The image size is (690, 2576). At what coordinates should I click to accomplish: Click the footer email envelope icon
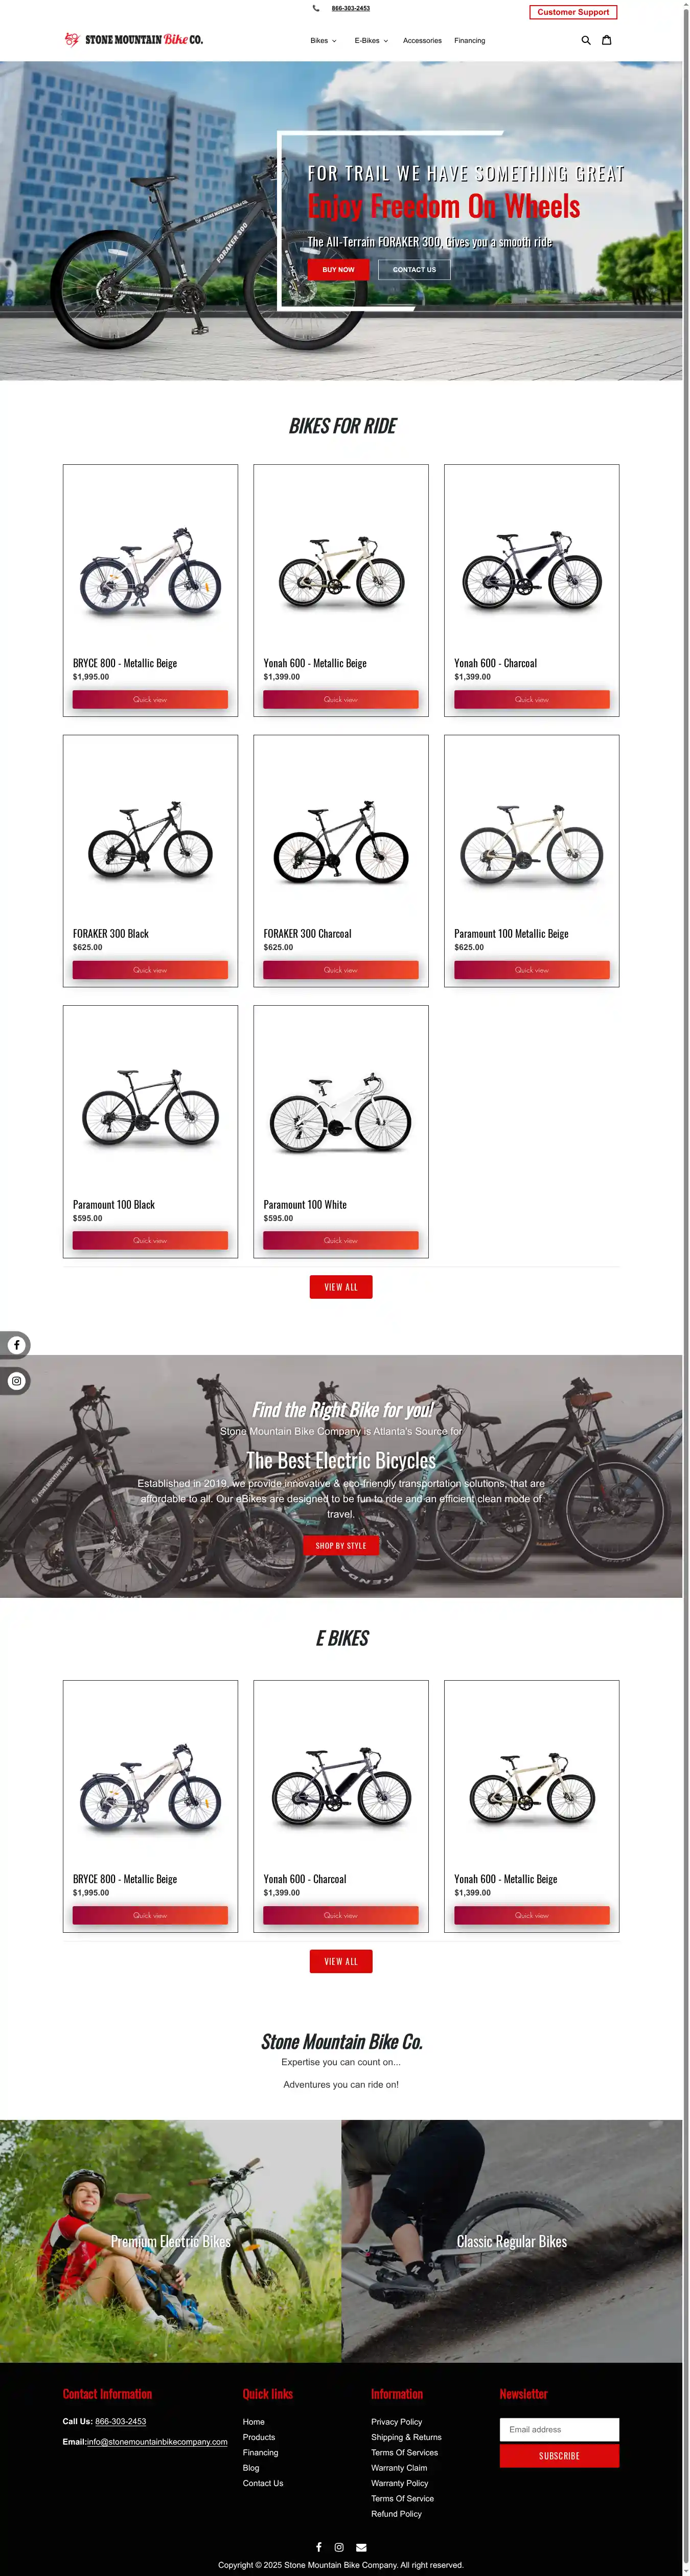(361, 2547)
